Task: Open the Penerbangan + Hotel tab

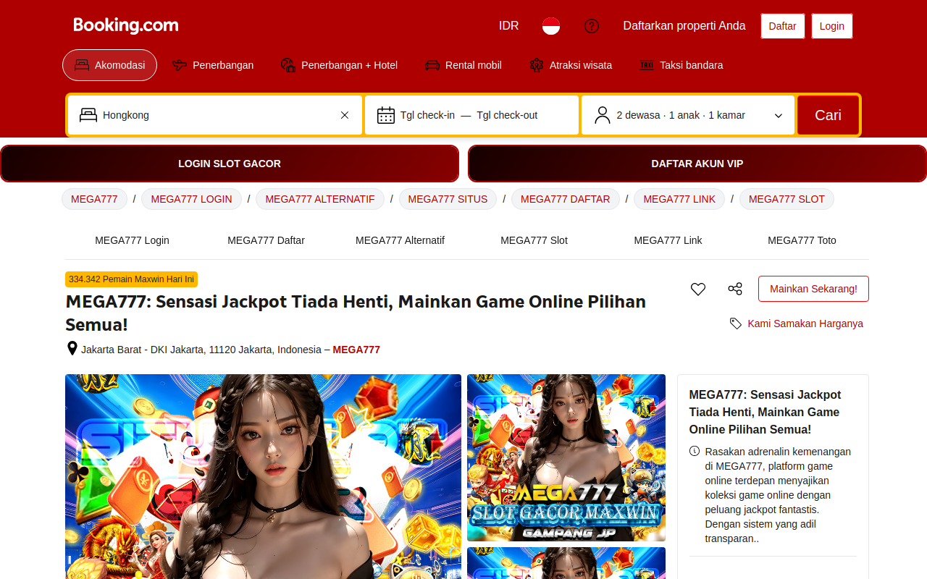Action: coord(339,65)
